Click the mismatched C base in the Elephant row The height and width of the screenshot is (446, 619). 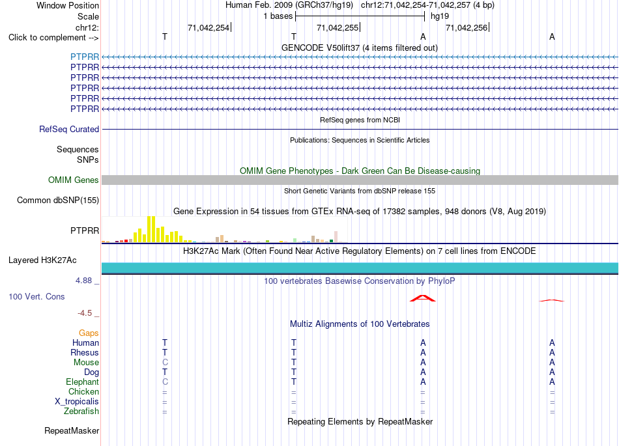[165, 382]
